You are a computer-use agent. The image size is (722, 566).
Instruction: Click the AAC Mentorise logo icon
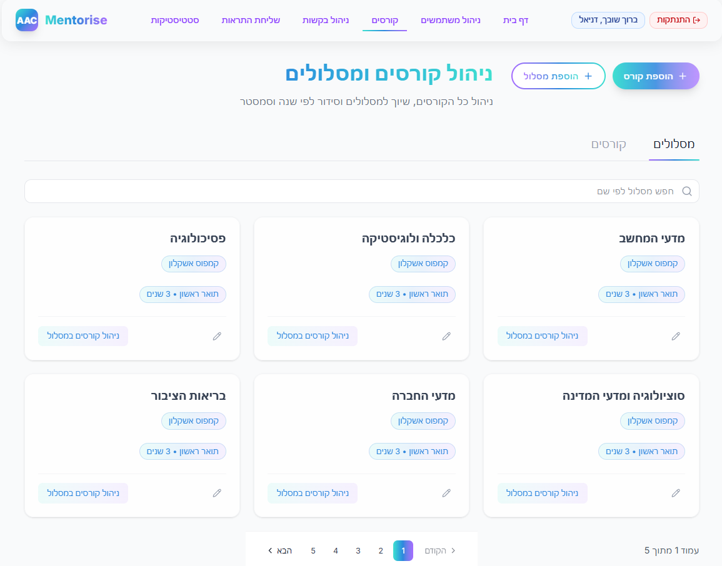click(x=27, y=20)
